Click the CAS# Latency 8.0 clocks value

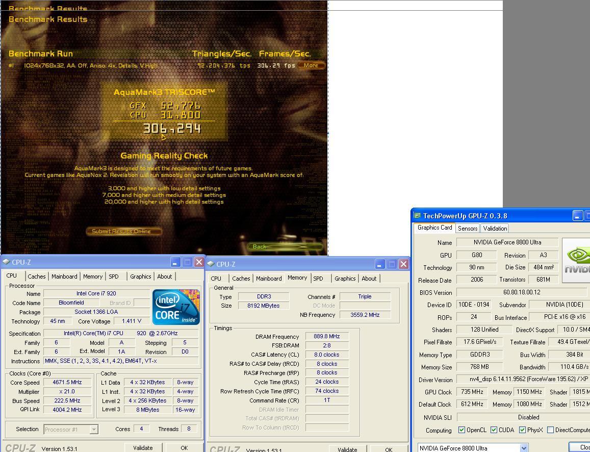pos(327,355)
